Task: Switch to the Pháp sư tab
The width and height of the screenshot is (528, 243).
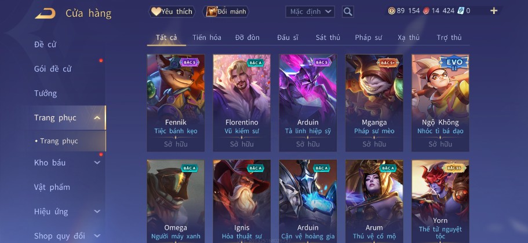Action: tap(369, 38)
